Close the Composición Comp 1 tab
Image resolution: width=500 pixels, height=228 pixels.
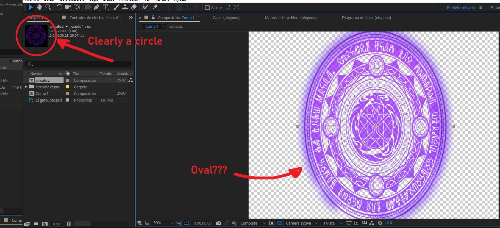140,17
